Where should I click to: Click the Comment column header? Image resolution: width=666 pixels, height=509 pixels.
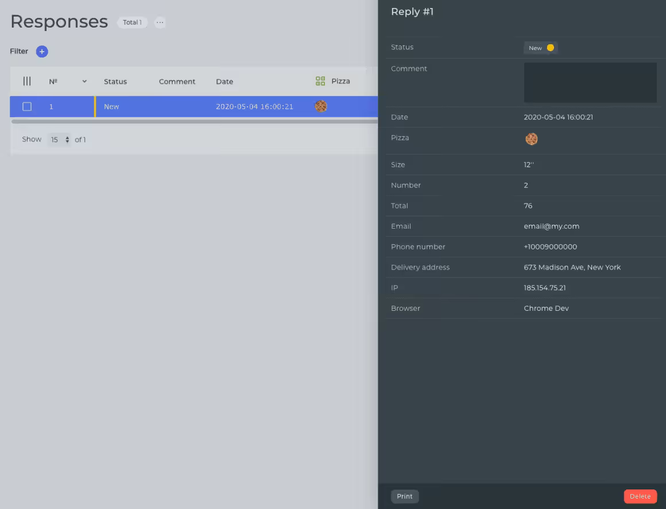[x=177, y=82]
